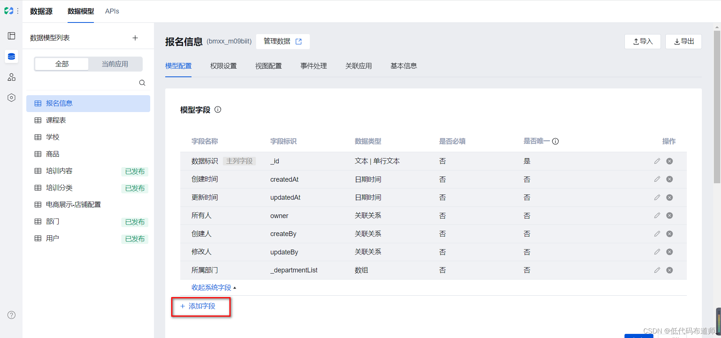Select 培训分类 in the model list

[x=88, y=188]
